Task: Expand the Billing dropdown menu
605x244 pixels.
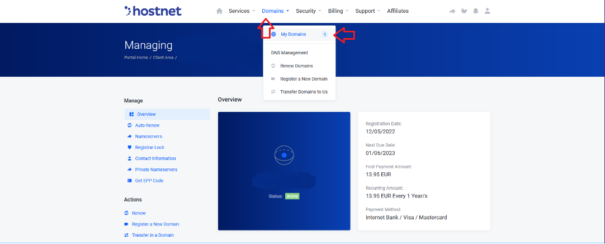Action: (x=338, y=11)
